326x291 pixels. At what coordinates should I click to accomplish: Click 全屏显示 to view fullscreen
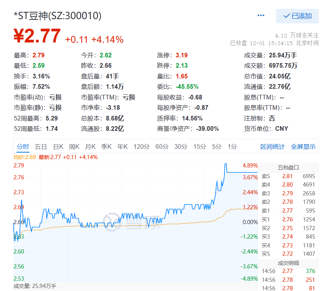(303, 146)
